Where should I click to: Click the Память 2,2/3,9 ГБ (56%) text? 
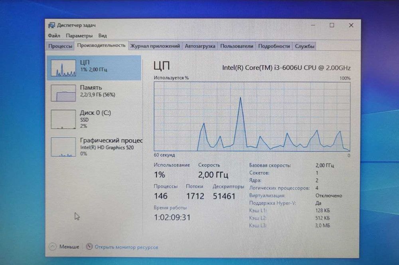pyautogui.click(x=97, y=95)
